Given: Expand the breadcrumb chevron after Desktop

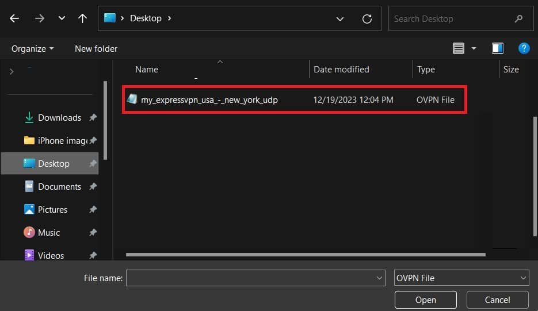Looking at the screenshot, I should tap(170, 18).
